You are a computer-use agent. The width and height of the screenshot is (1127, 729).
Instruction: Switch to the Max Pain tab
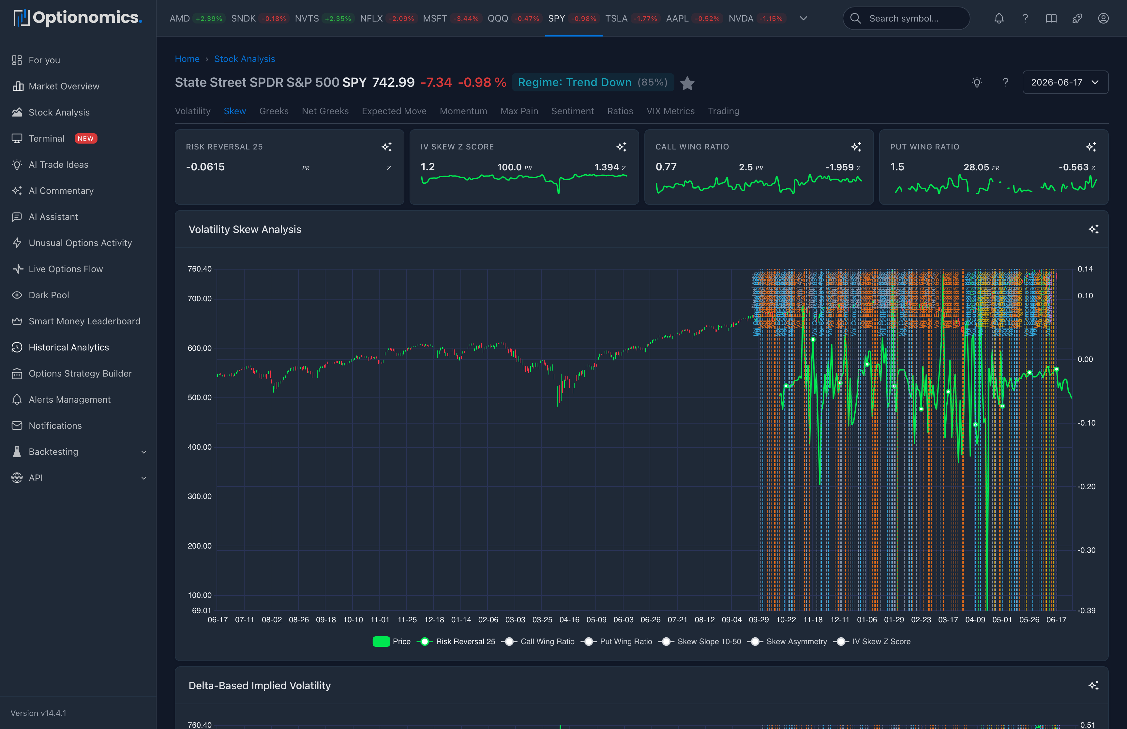pos(519,111)
